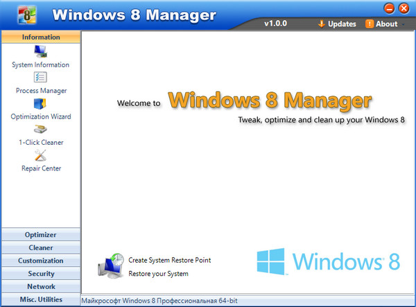
Task: Expand the About dropdown arrow
Action: 404,24
